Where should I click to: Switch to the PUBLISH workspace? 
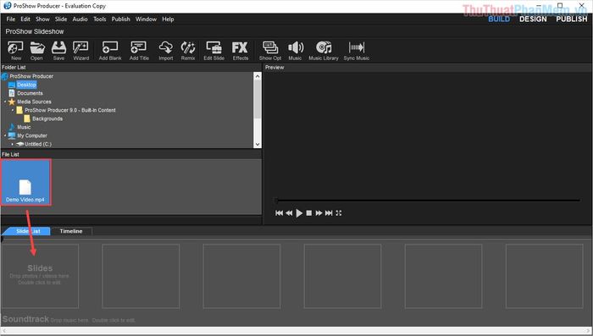(572, 19)
